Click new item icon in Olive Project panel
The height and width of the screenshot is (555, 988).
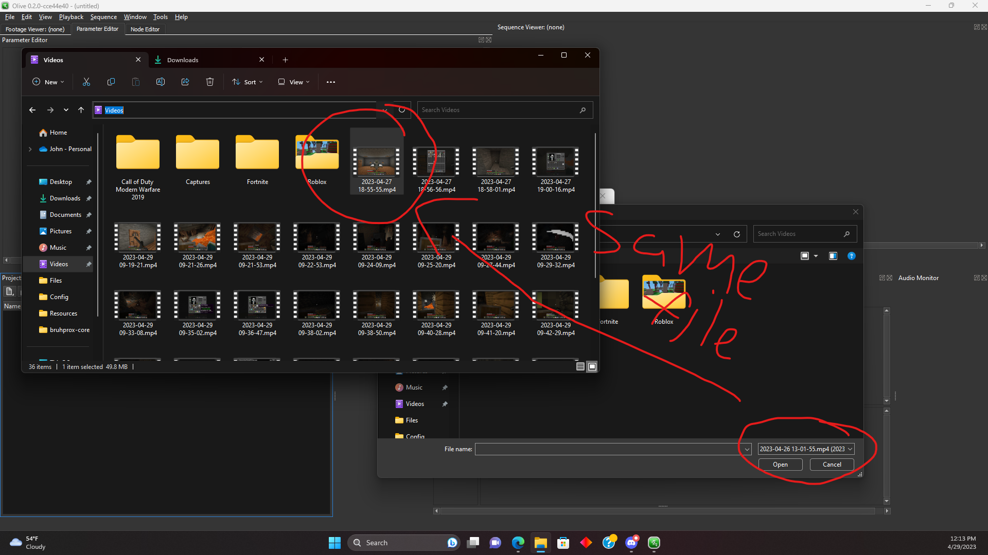[x=9, y=292]
